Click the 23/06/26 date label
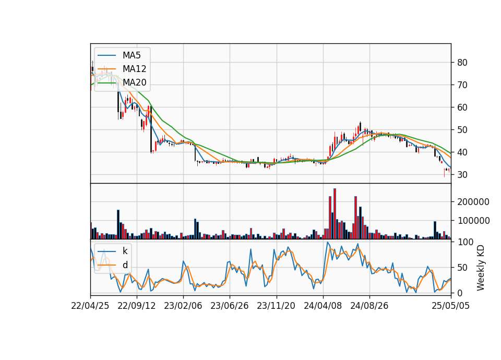Viewport: 501px width, 360px height. click(x=230, y=306)
